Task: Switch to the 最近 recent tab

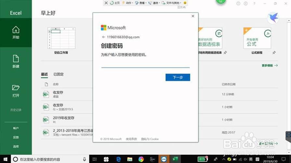Action: (x=44, y=74)
